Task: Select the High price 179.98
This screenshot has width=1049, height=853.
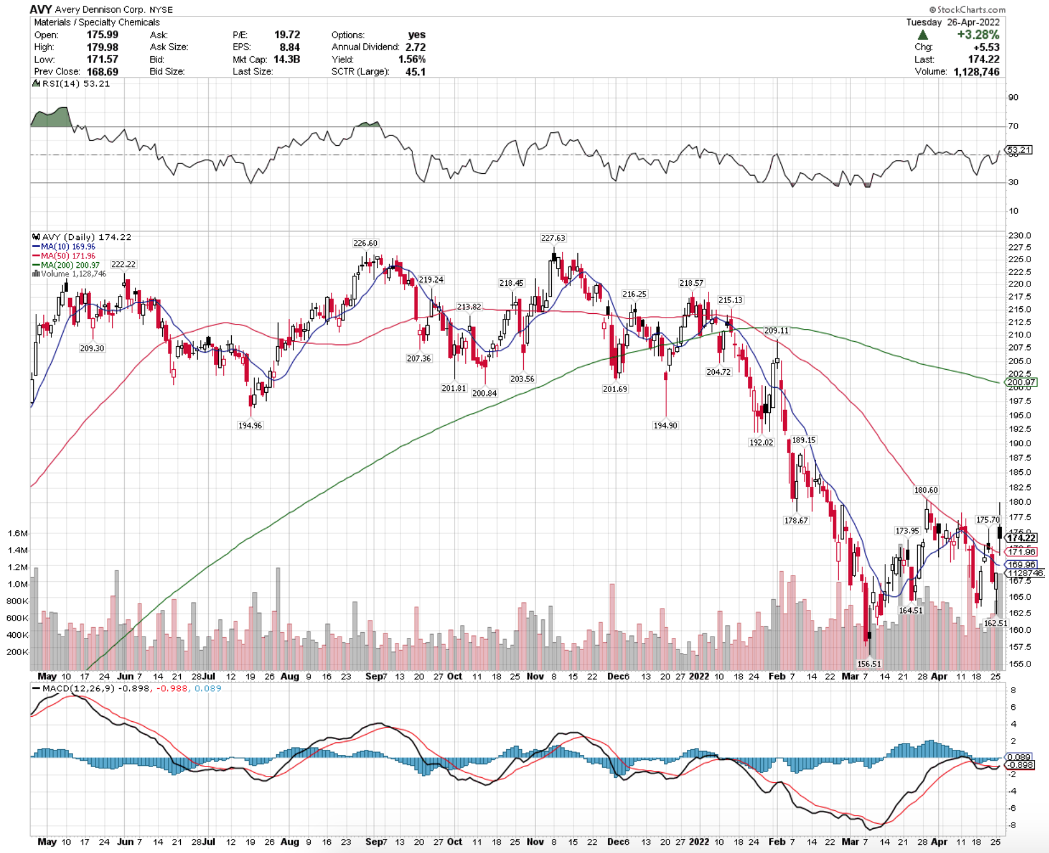Action: coord(102,47)
